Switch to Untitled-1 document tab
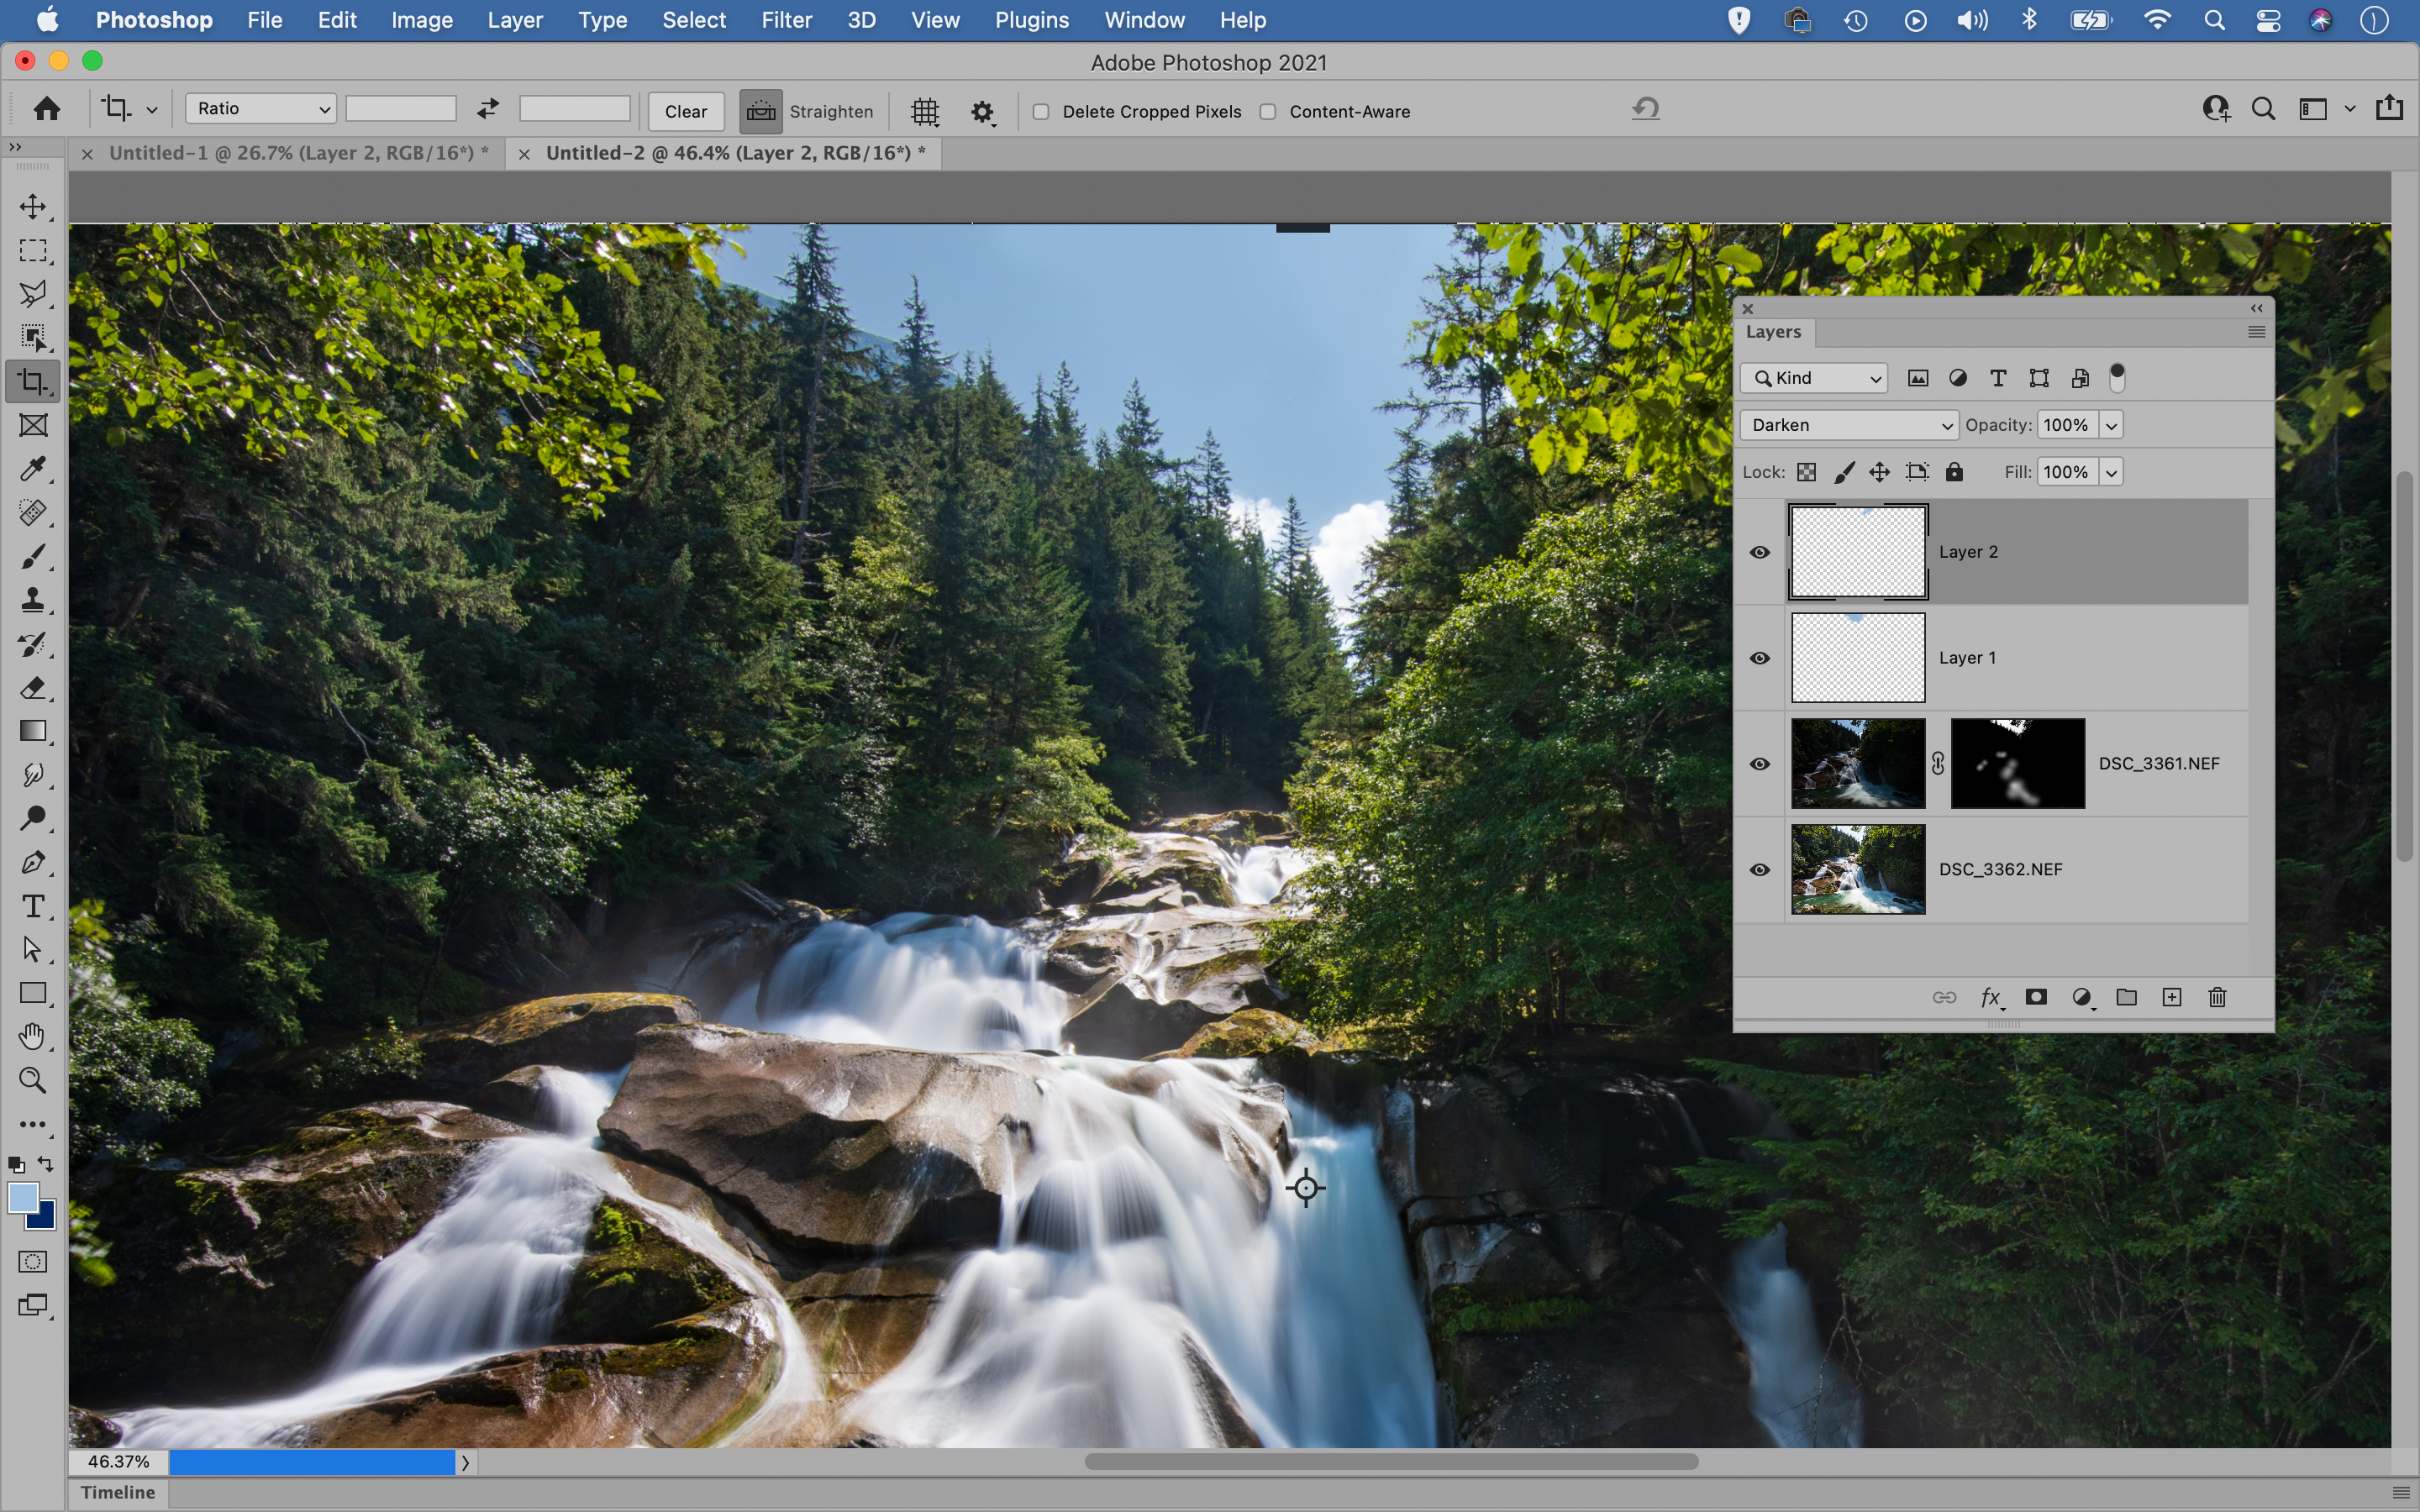This screenshot has height=1512, width=2420. 298,153
